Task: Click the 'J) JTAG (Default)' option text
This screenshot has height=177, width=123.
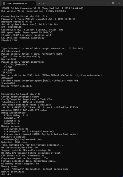Action: pos(15,65)
